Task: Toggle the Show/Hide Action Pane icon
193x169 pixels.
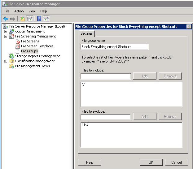Action: (x=46, y=19)
